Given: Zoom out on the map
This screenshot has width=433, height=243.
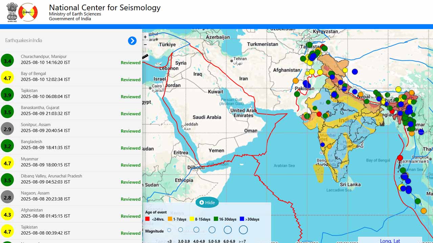Looking at the screenshot, I should point(145,44).
